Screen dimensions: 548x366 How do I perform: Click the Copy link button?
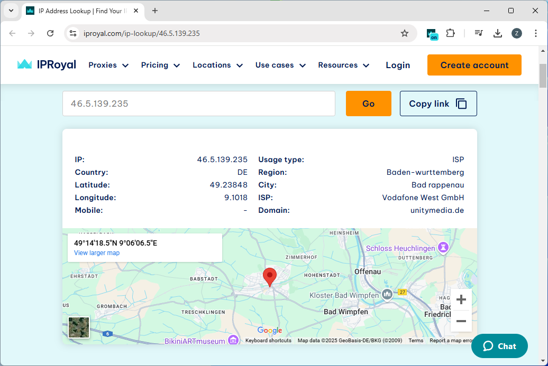click(x=439, y=104)
